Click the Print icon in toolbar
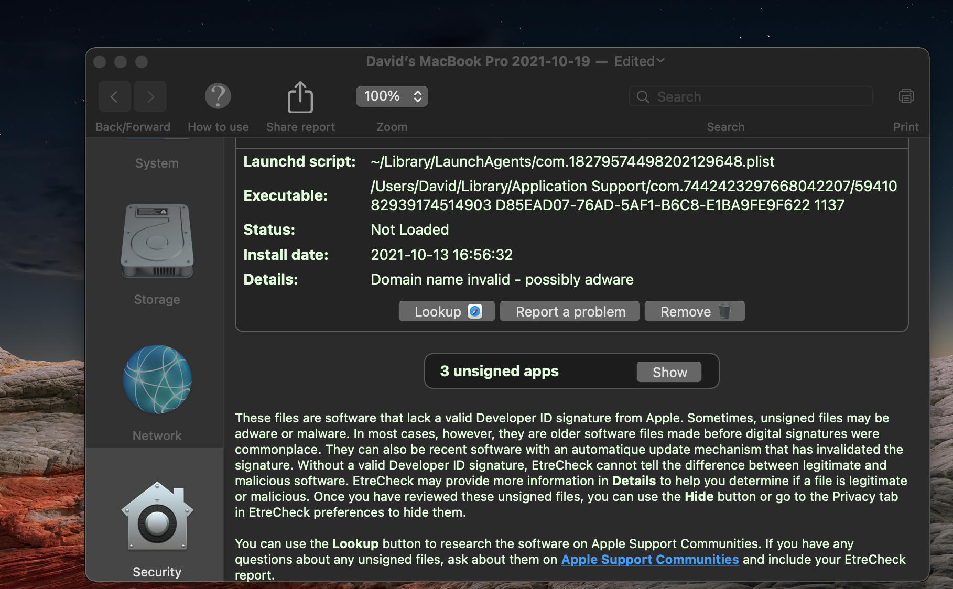 pyautogui.click(x=906, y=96)
